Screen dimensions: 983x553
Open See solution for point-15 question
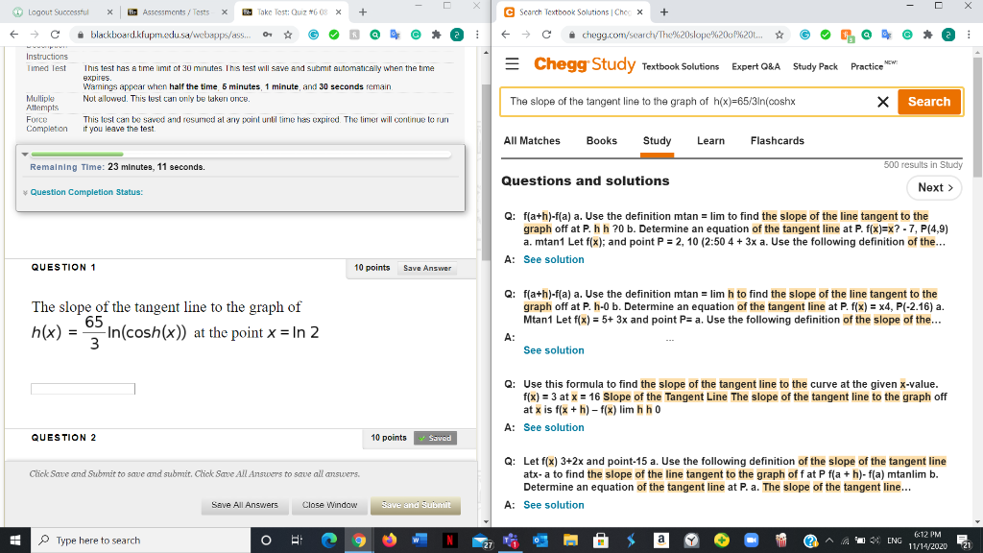point(554,505)
